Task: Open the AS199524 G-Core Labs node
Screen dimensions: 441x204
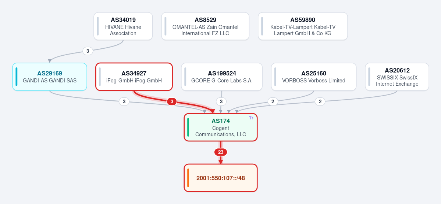Action: (x=222, y=77)
